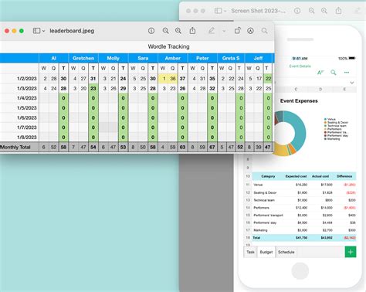Click the 1/8/2023 date row label
Image resolution: width=366 pixels, height=292 pixels.
click(x=27, y=138)
